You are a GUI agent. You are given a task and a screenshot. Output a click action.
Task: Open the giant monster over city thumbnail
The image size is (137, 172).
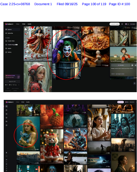coord(123,145)
